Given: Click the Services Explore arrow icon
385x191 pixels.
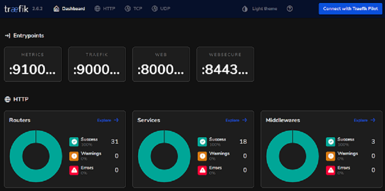Looking at the screenshot, I should coord(245,120).
